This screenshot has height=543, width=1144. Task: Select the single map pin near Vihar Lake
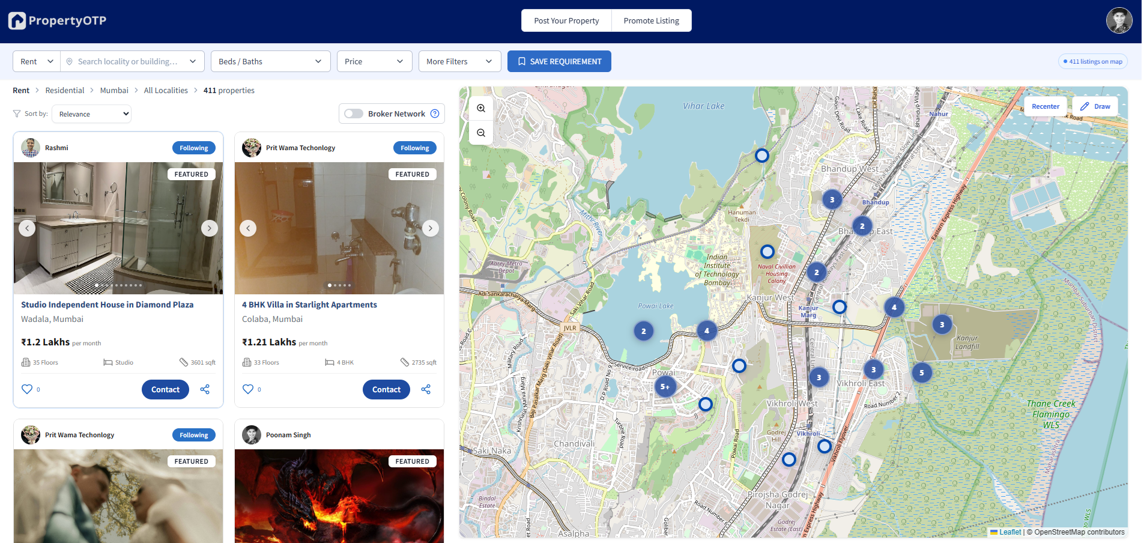[x=761, y=156]
